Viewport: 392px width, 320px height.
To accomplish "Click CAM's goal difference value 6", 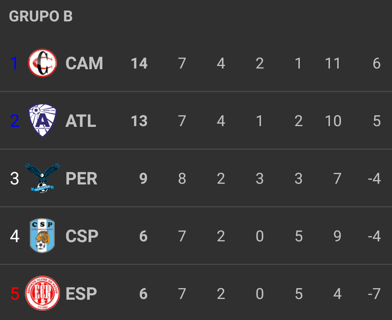I will (x=376, y=63).
